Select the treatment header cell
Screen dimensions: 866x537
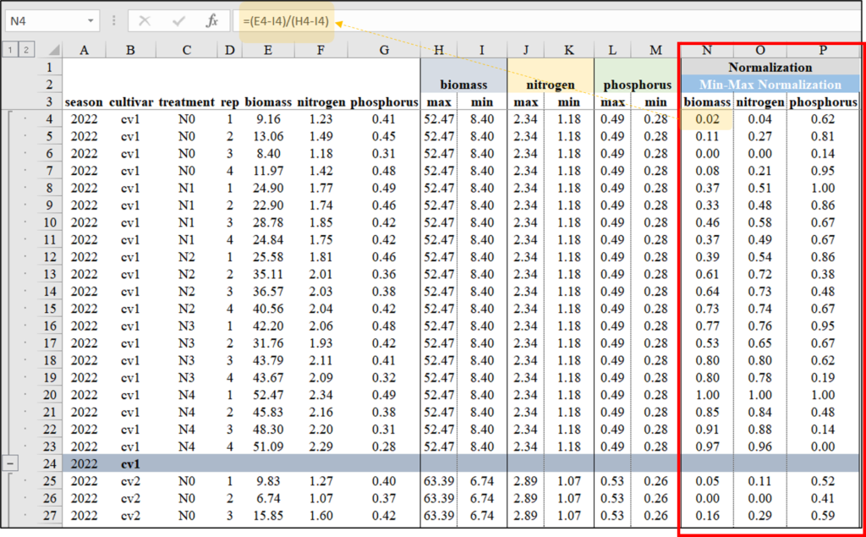(x=186, y=102)
